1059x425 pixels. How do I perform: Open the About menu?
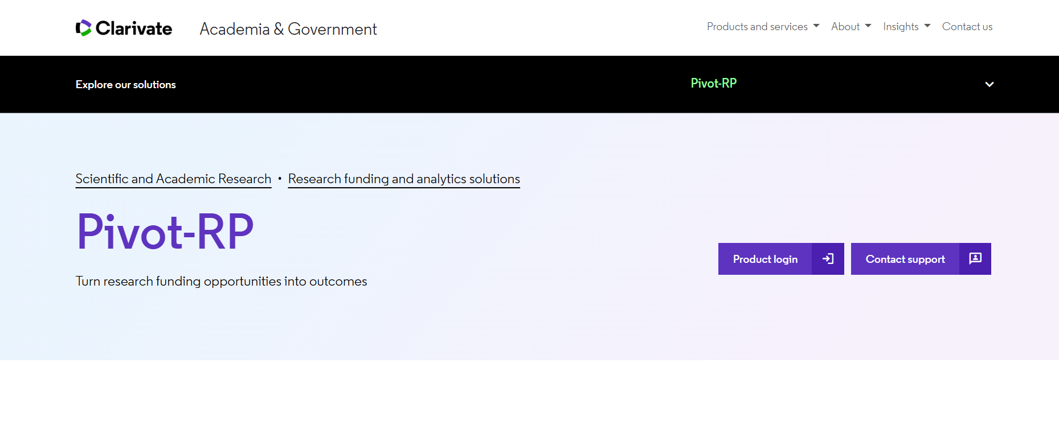[x=851, y=27]
